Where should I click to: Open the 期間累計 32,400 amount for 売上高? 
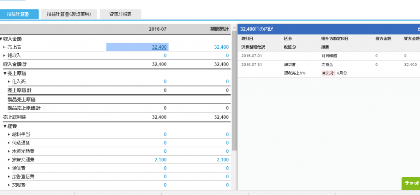(x=221, y=47)
